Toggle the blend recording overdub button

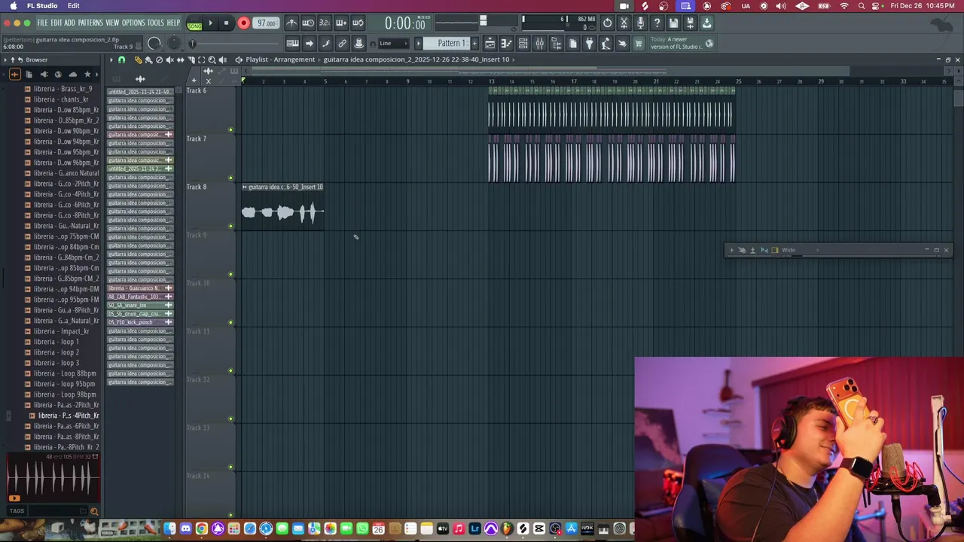(x=341, y=23)
